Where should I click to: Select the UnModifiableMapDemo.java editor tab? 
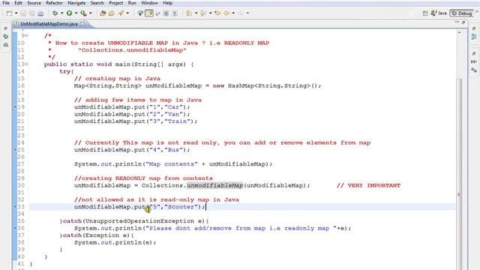(49, 23)
